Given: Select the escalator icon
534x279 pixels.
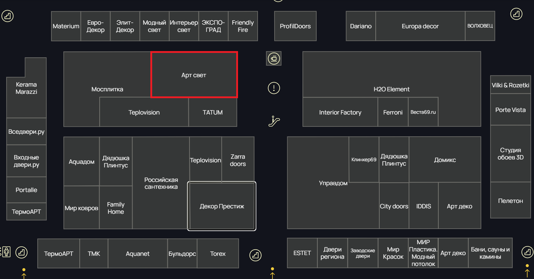Looking at the screenshot, I should (274, 121).
